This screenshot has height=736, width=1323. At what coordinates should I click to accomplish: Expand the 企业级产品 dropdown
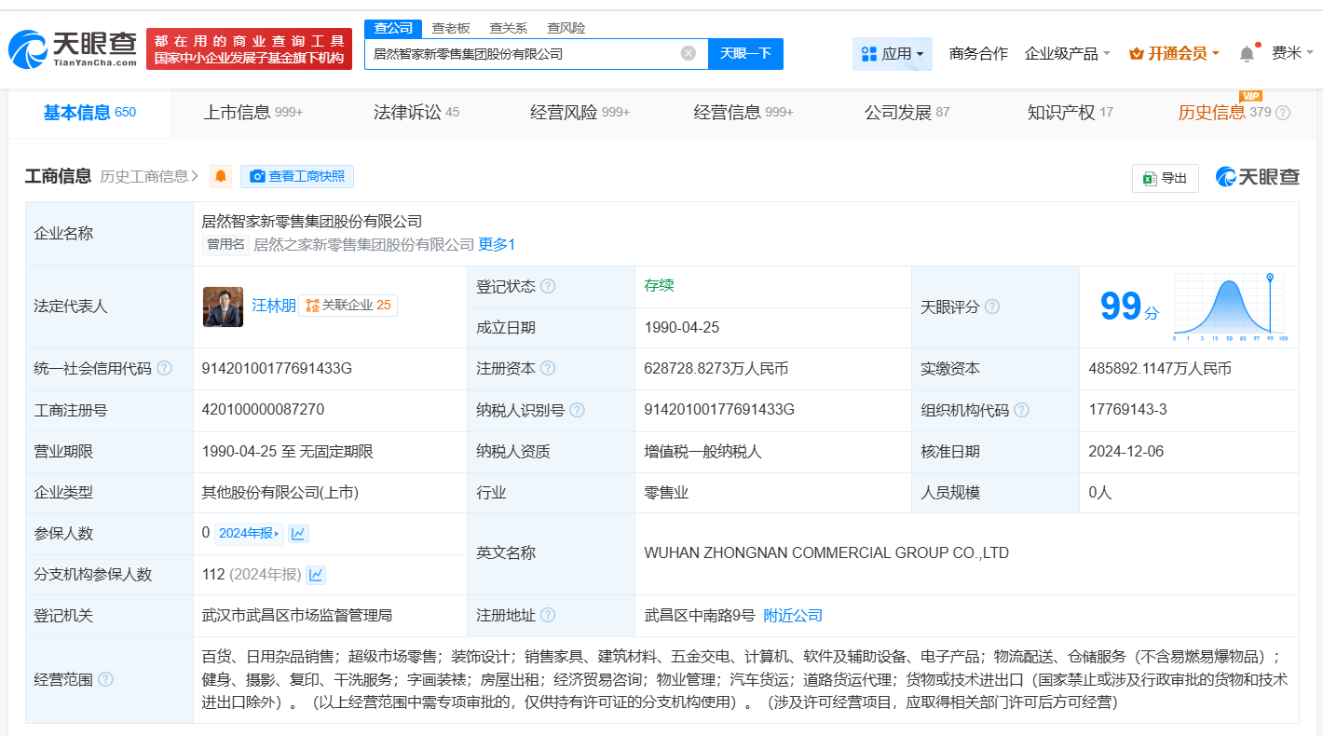1067,54
